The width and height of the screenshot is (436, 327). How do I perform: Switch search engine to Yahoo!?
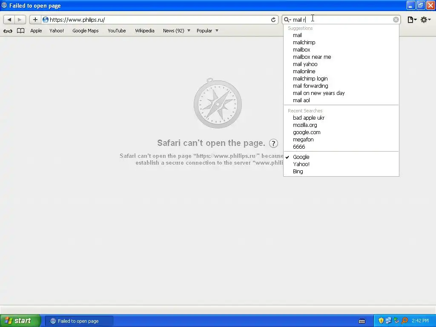click(x=341, y=164)
